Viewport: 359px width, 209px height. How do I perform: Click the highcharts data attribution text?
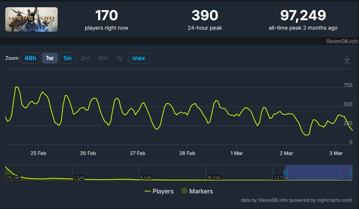coord(296,200)
